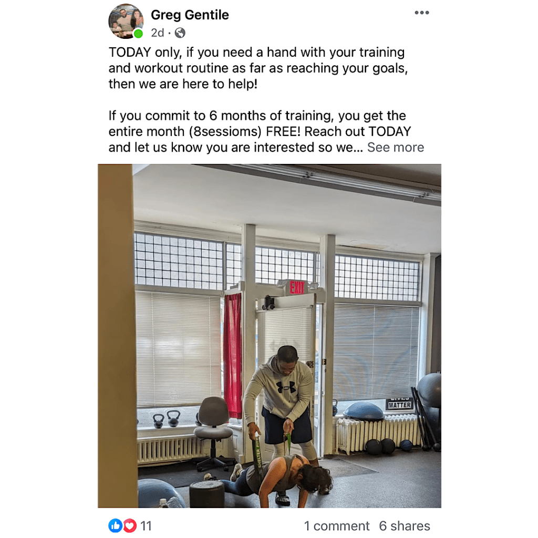Expand the post with See more

pyautogui.click(x=396, y=147)
